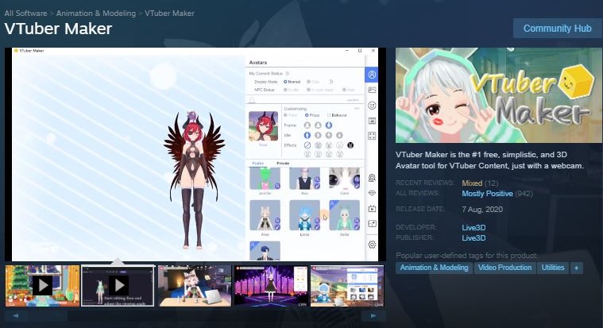
Task: Click the Utilities tag
Action: [553, 268]
